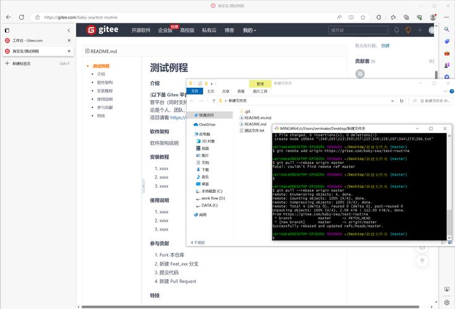Viewport: 455px width, 309px height.
Task: Select the README.en.md file
Action: 256,118
